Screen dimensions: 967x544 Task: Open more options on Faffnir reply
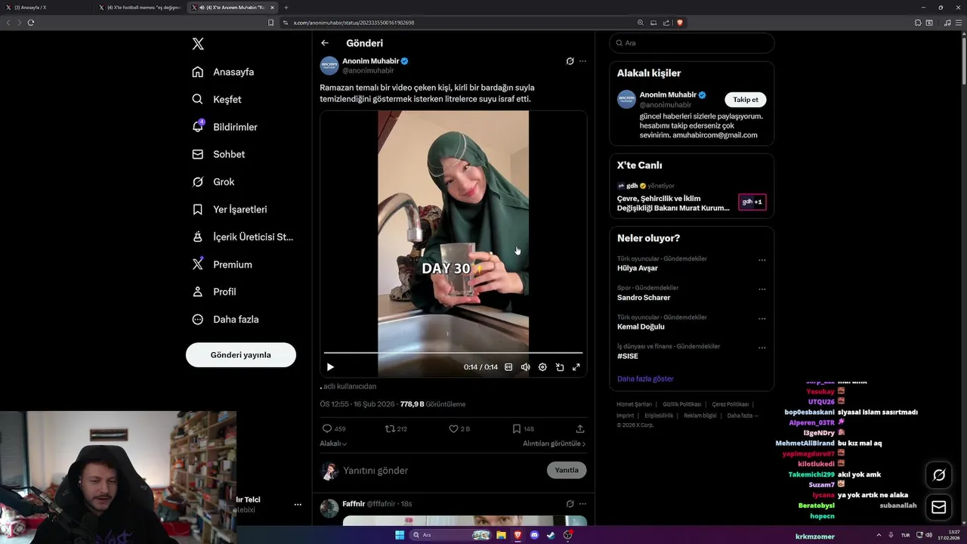point(582,504)
